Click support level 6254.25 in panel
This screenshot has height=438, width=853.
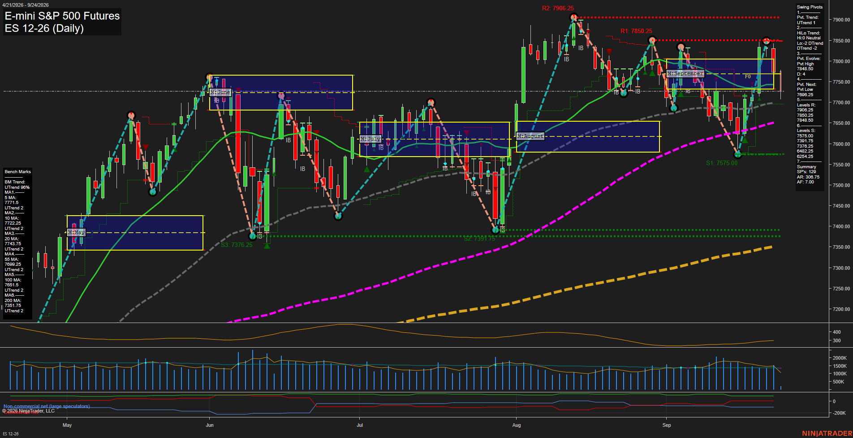point(805,156)
